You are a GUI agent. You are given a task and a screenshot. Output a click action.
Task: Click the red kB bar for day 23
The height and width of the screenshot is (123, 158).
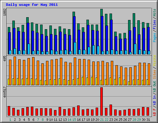(x=111, y=110)
